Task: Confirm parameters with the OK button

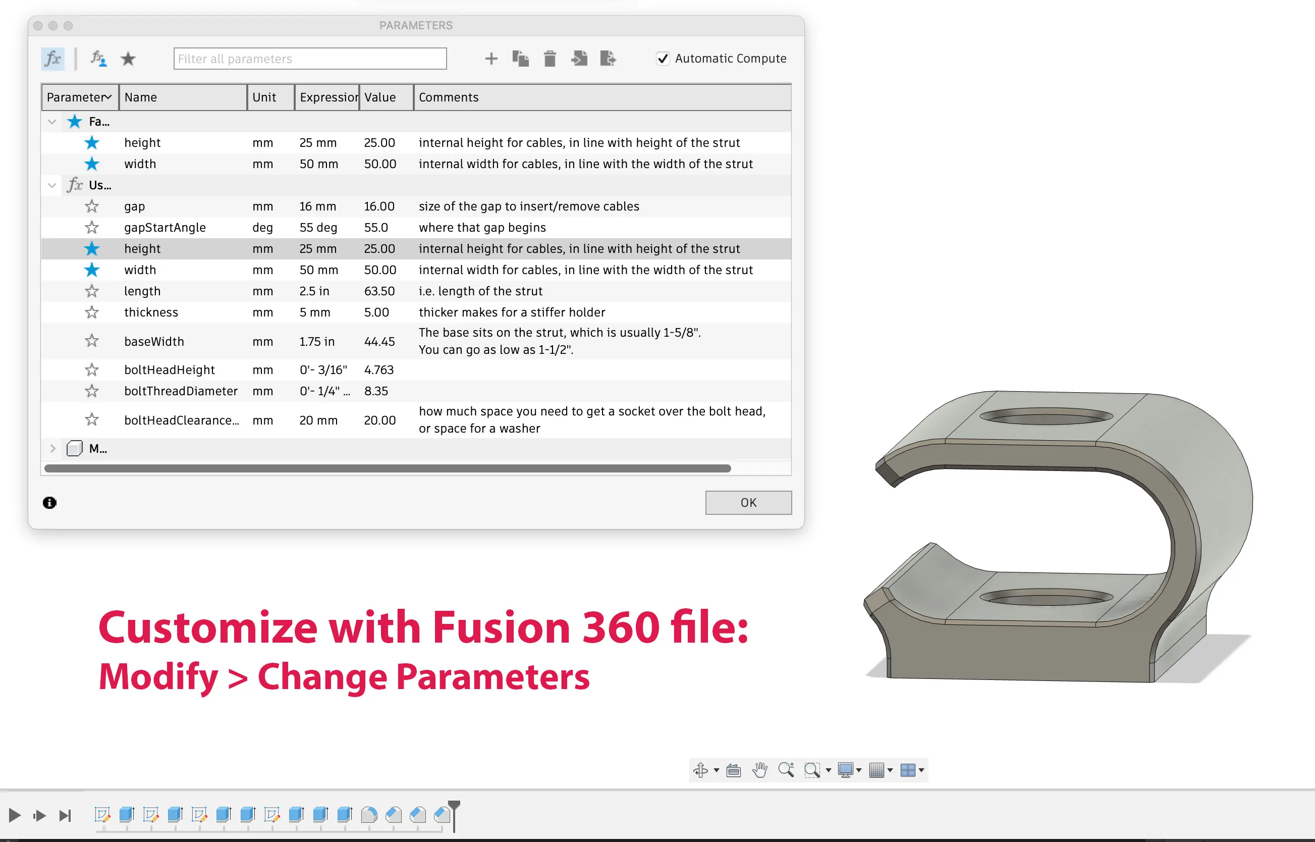Action: (x=748, y=502)
